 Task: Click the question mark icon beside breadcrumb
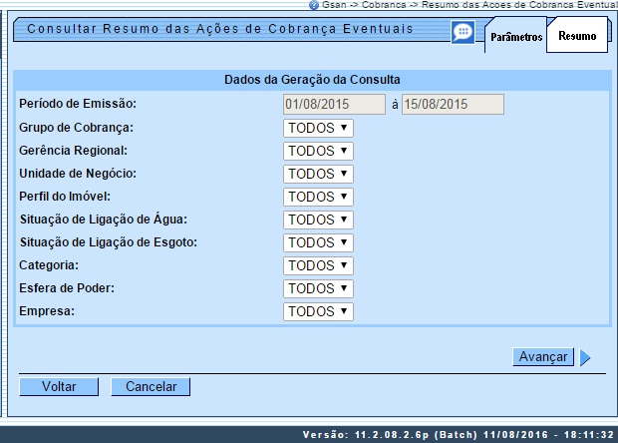[x=315, y=5]
